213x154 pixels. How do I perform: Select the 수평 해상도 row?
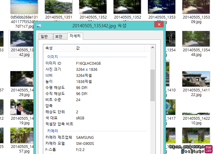(97, 88)
